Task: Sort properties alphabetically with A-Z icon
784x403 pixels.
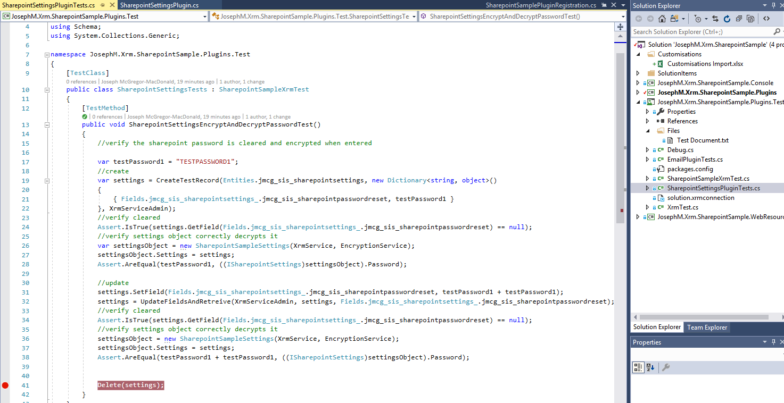Action: tap(650, 367)
